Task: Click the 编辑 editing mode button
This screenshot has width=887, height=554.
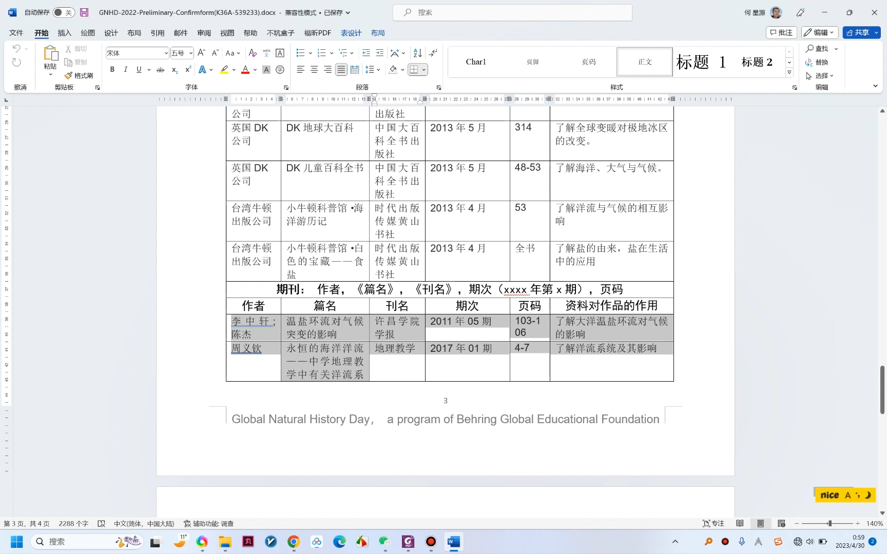Action: tap(820, 32)
